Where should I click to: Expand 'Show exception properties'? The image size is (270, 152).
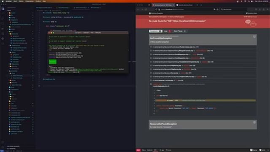point(159,42)
